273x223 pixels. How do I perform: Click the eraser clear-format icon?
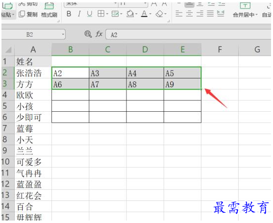click(159, 14)
